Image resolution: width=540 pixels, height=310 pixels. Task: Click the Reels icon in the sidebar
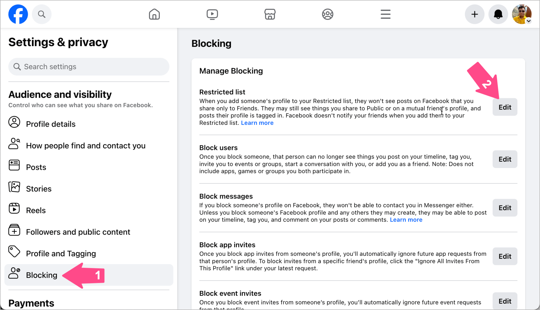14,209
